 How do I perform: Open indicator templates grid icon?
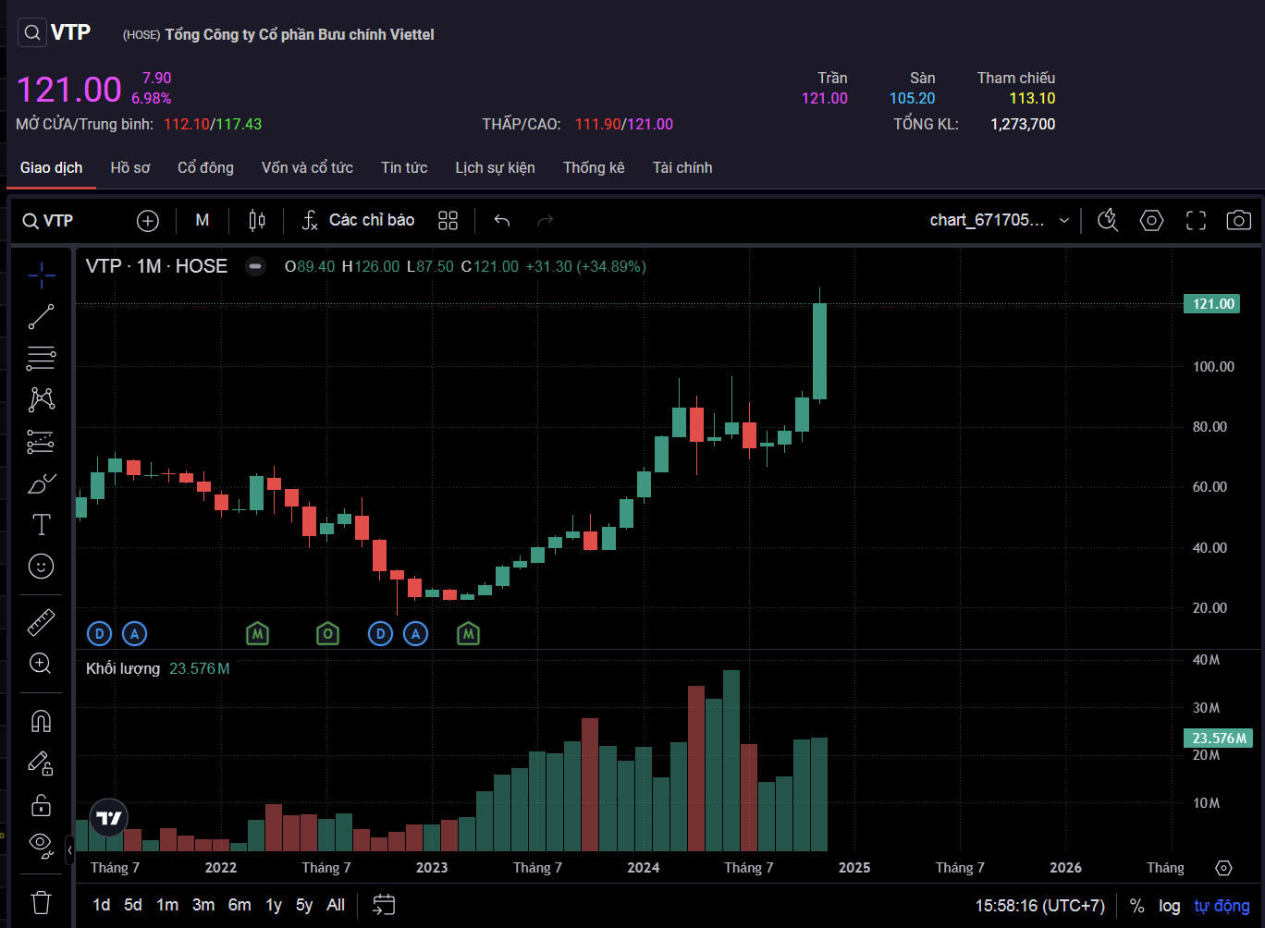[x=448, y=221]
